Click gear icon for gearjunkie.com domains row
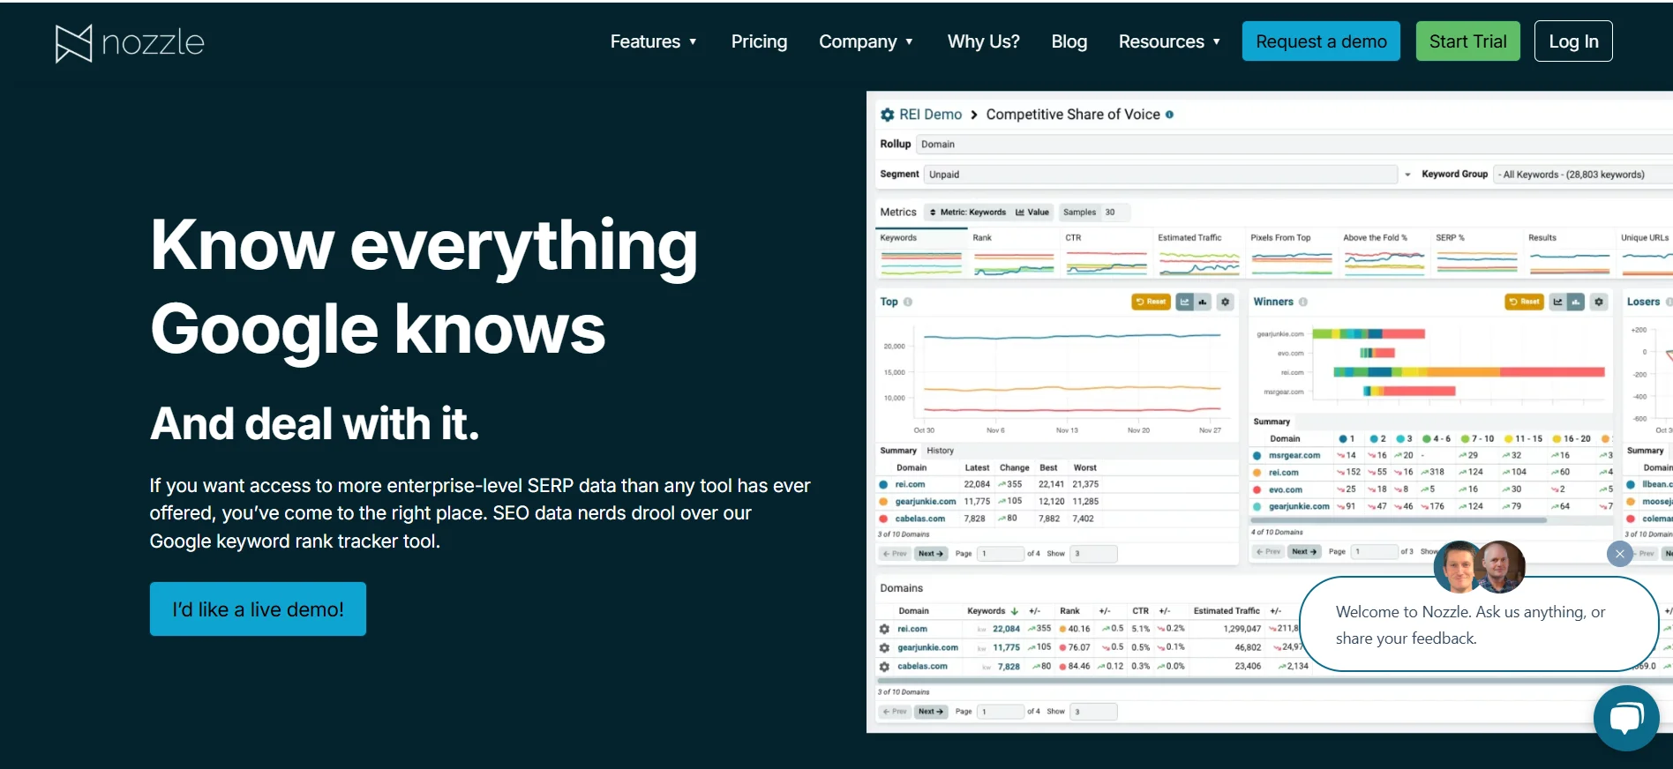The image size is (1673, 769). tap(884, 647)
